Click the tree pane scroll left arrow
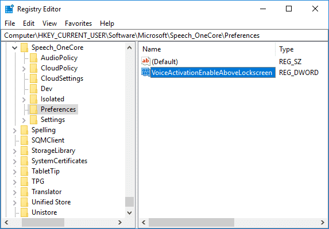The width and height of the screenshot is (329, 229). [6, 222]
